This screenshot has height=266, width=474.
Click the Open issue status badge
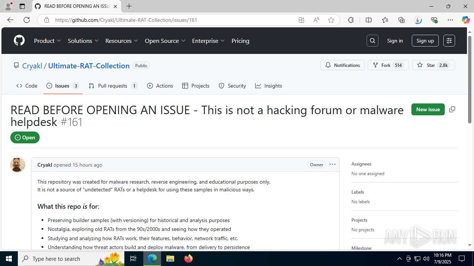(x=25, y=137)
